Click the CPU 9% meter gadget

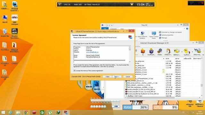[x=166, y=107]
